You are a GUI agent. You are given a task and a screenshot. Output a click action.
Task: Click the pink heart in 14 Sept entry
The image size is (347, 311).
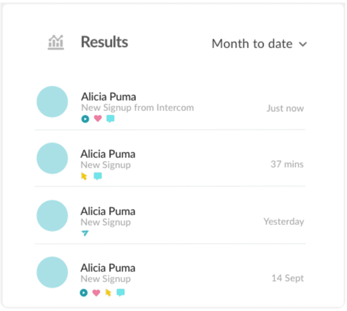pyautogui.click(x=96, y=293)
